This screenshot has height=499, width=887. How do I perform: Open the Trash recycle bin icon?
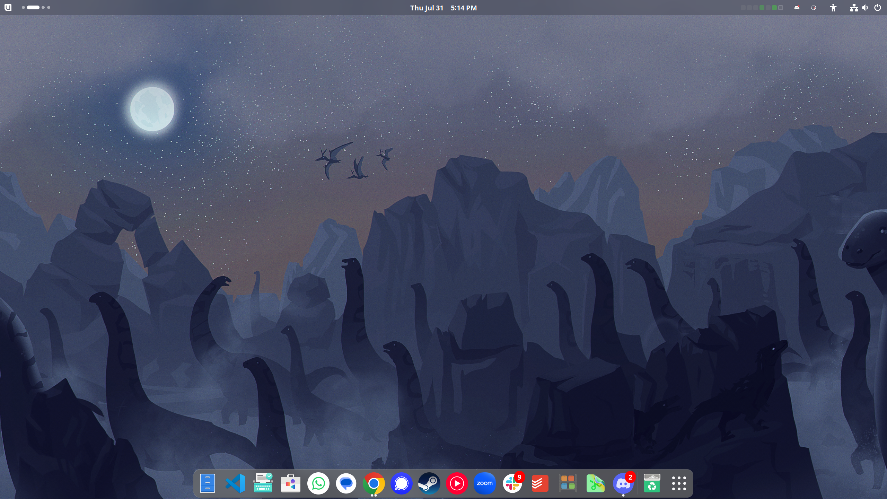point(651,483)
